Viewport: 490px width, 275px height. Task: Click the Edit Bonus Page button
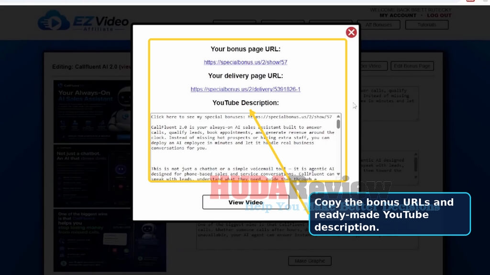(412, 66)
